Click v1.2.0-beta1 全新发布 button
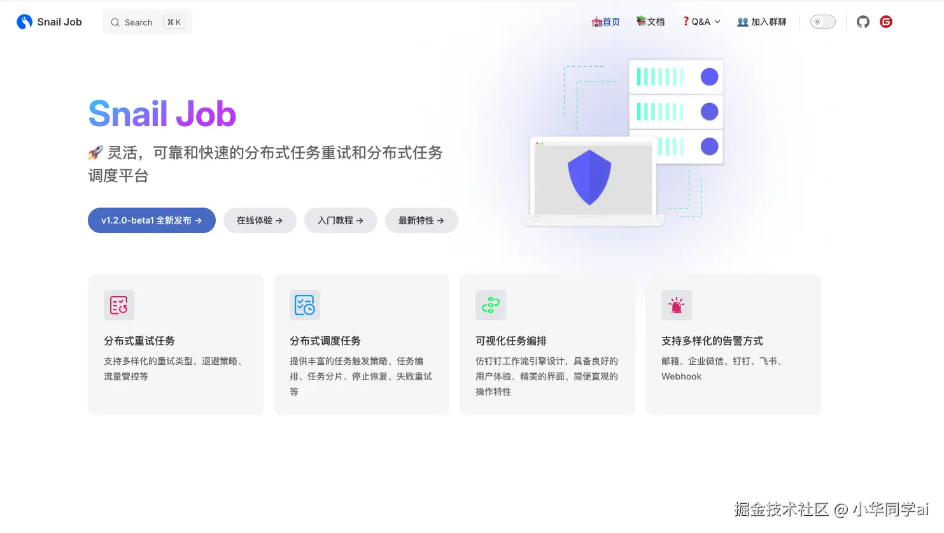Viewport: 944px width, 533px height. (151, 220)
